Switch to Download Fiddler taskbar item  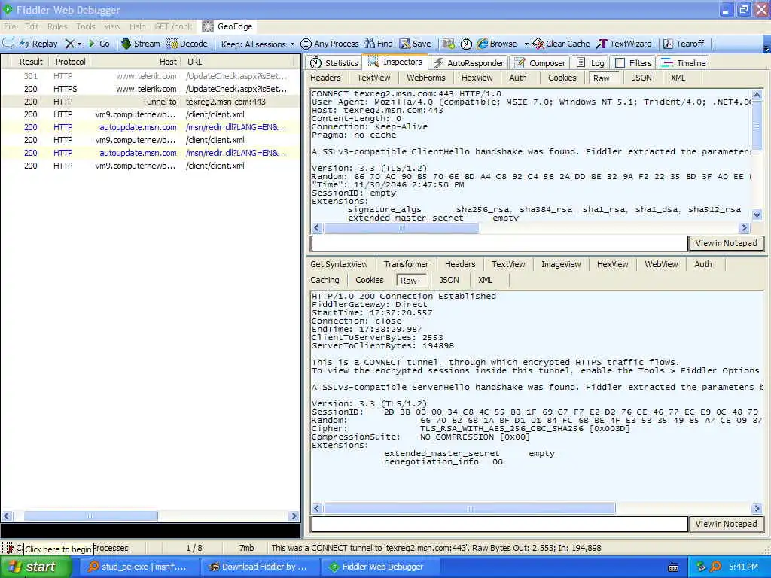tap(259, 567)
